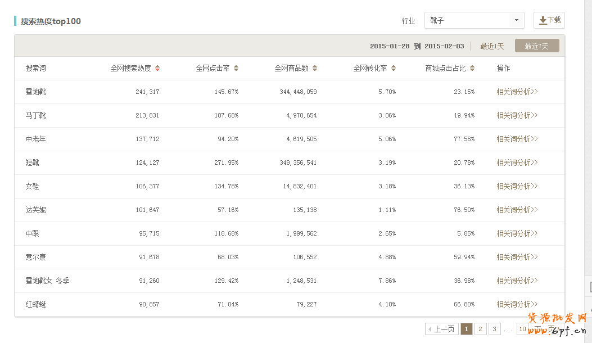592x343 pixels.
Task: Open 相关词分析 for 红蜻蜓
Action: click(x=517, y=304)
